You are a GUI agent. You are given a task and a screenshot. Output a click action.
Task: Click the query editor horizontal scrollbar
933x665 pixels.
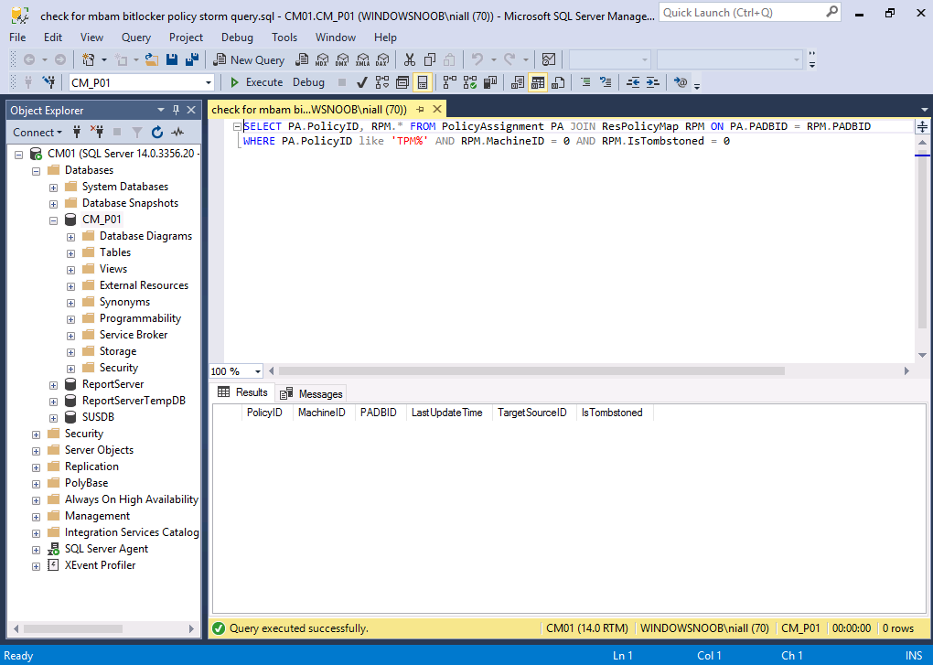tap(531, 371)
